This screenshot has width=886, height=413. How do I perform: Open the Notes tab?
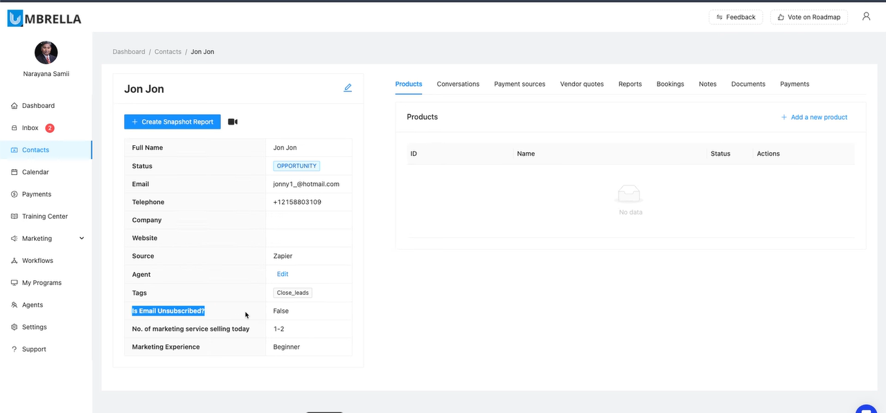[708, 84]
